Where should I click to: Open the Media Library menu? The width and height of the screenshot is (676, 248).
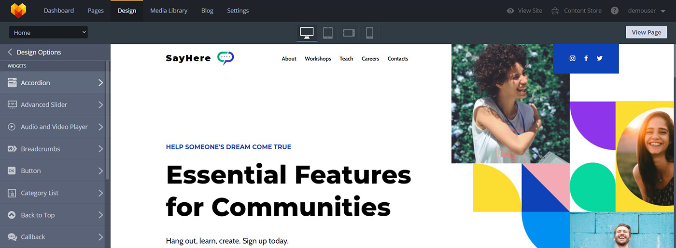(169, 11)
